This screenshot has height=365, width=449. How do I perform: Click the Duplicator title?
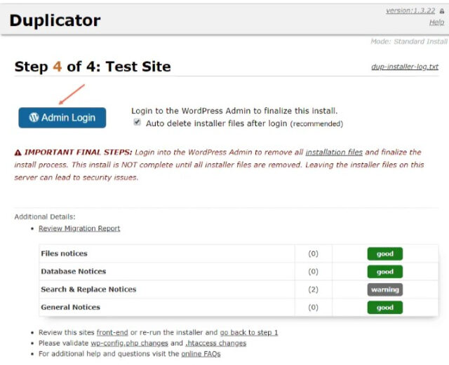pyautogui.click(x=55, y=20)
